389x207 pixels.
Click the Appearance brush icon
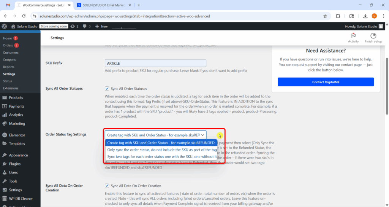point(5,155)
